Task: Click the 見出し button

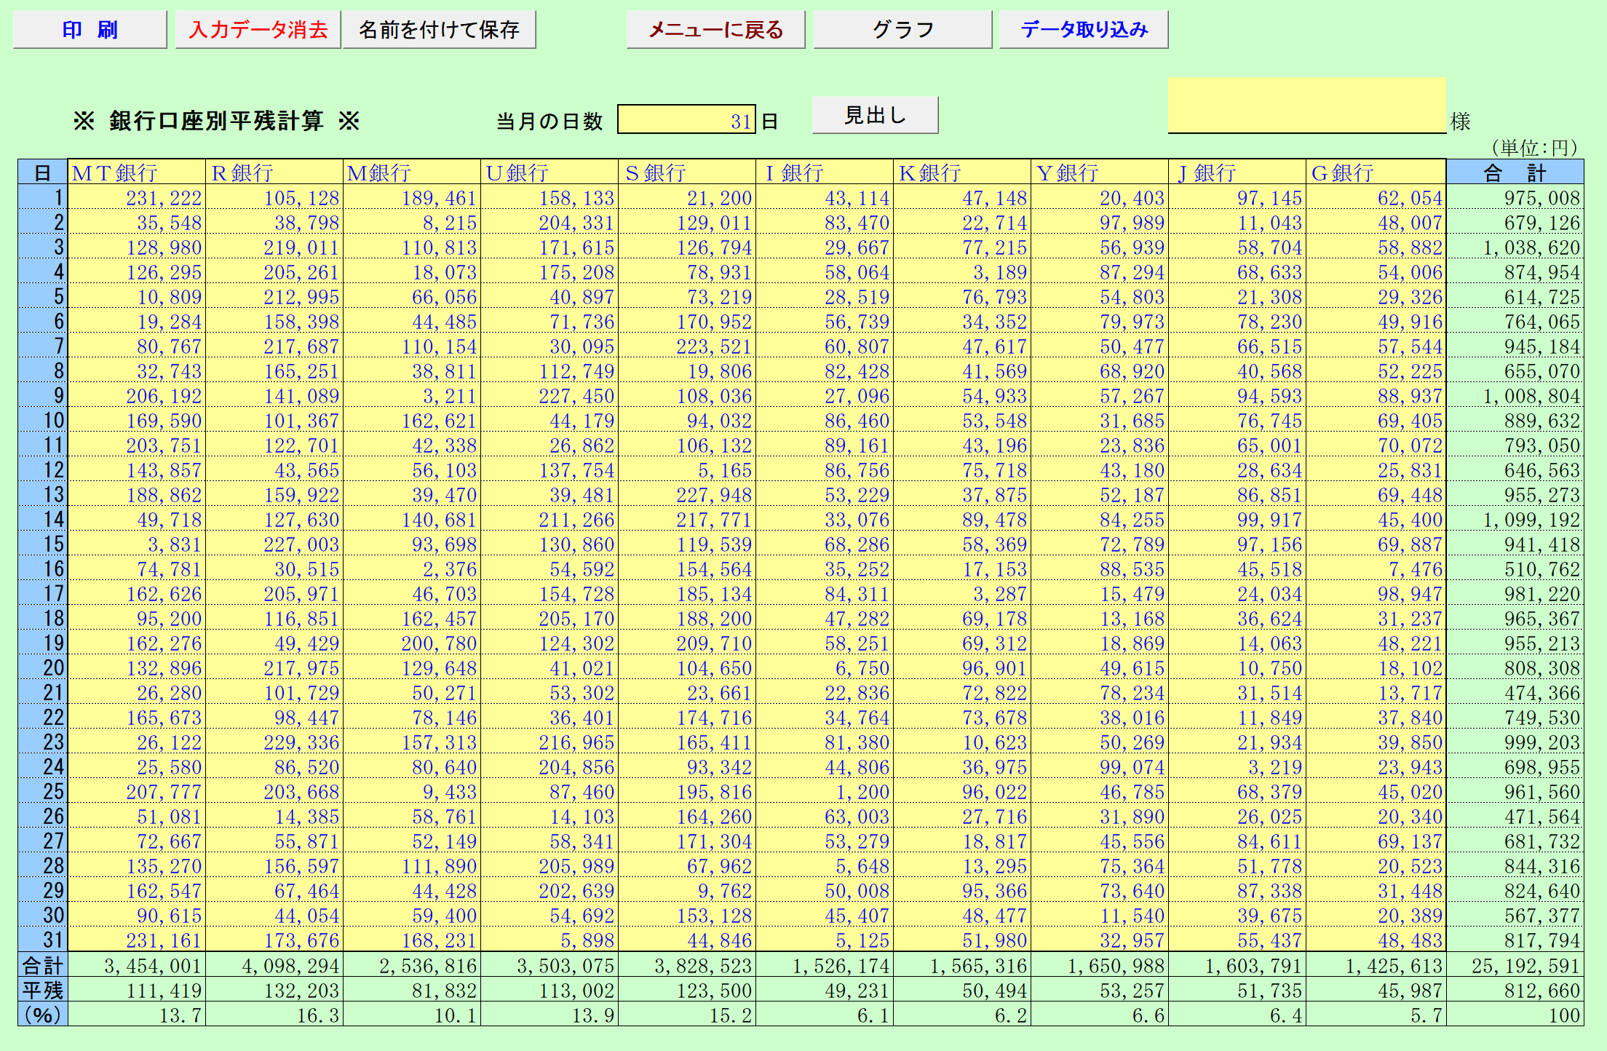Action: click(875, 115)
